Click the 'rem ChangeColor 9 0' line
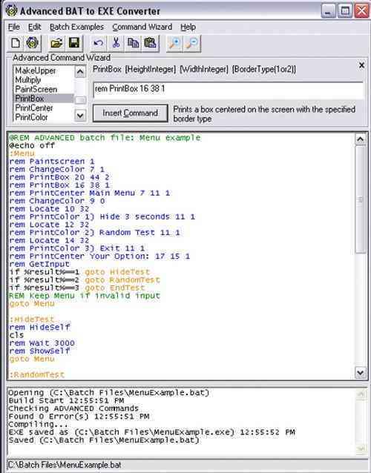Viewport: 371px width, 473px height. (57, 201)
